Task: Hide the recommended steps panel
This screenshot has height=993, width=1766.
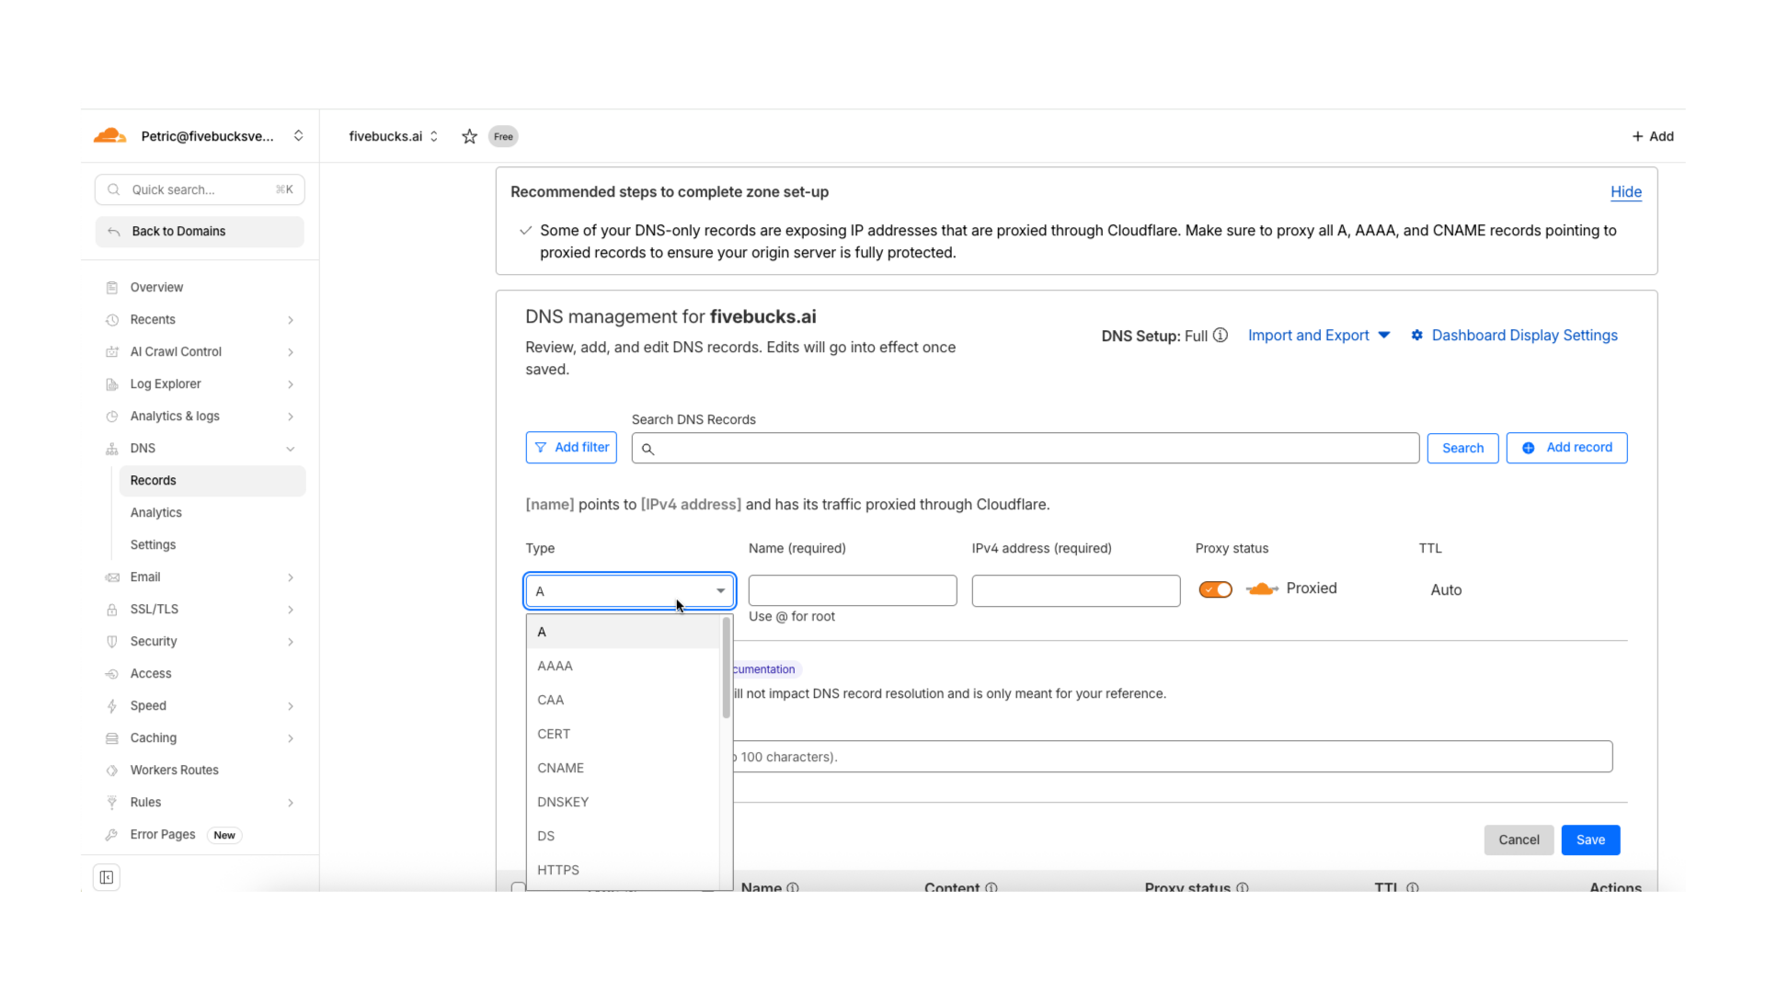Action: (x=1625, y=192)
